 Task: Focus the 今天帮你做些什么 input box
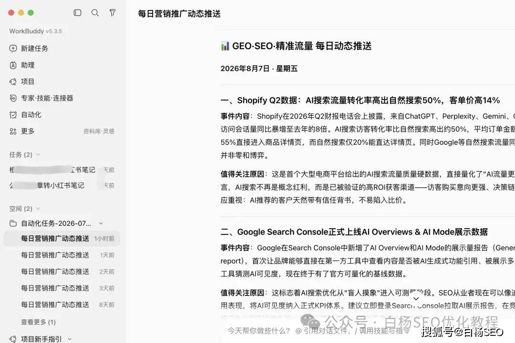click(x=319, y=331)
